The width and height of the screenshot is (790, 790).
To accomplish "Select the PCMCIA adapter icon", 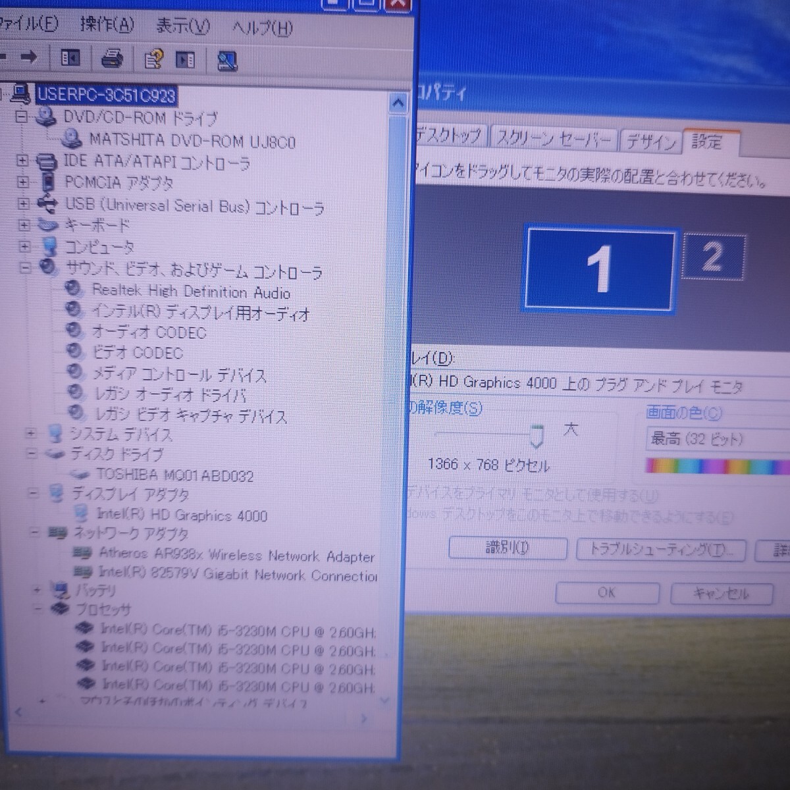I will (x=47, y=181).
